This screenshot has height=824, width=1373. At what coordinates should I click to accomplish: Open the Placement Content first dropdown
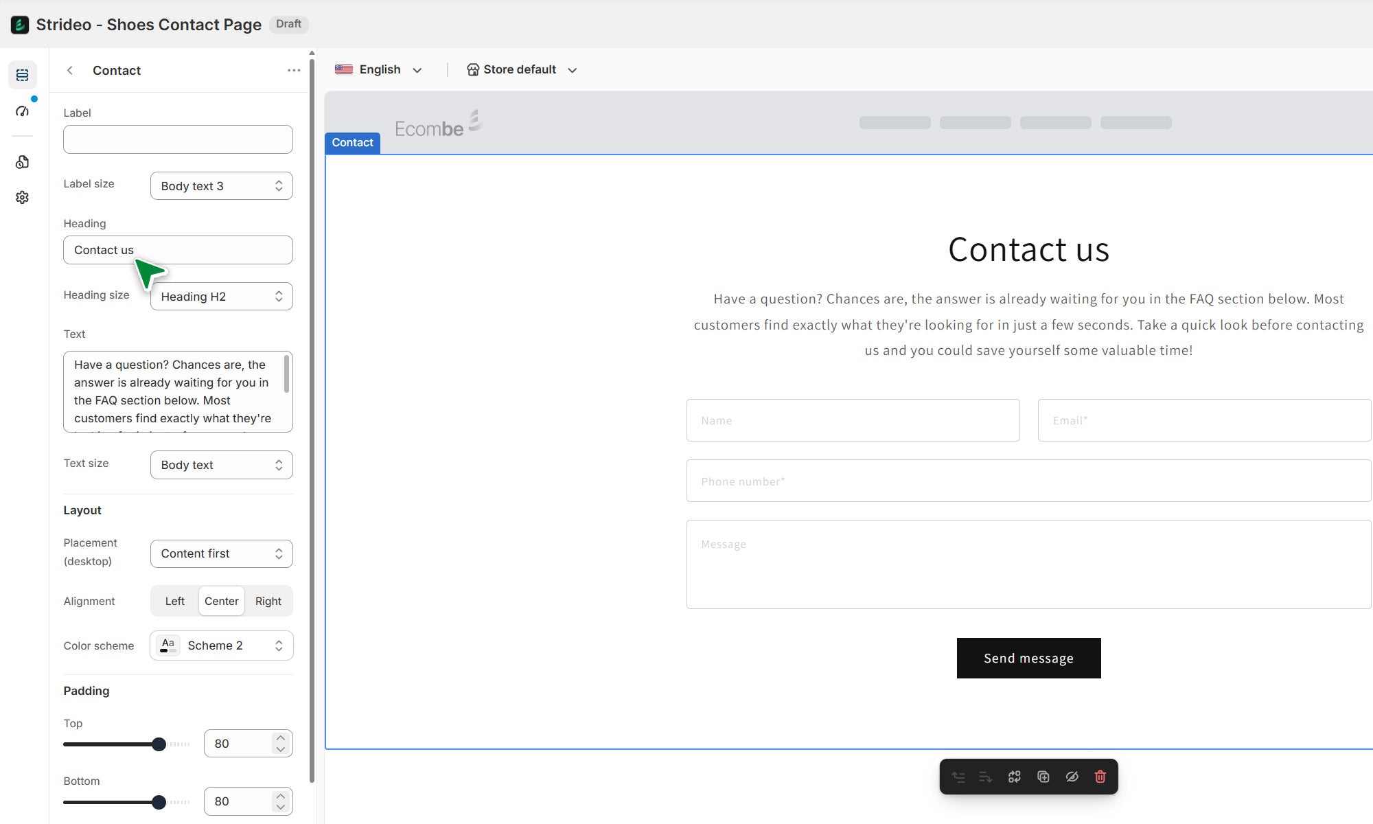[221, 553]
